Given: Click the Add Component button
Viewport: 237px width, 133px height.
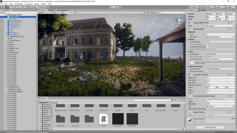Looking at the screenshot, I should 210,127.
